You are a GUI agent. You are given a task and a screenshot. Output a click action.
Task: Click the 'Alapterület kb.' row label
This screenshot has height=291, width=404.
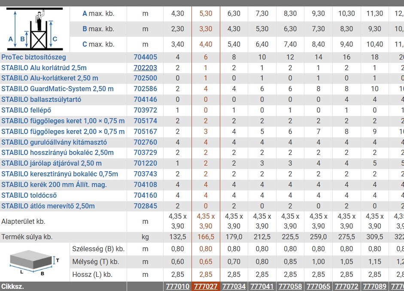pos(23,221)
